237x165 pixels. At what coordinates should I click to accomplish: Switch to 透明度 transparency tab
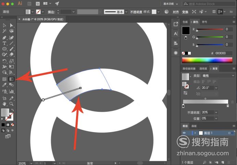click(203, 69)
